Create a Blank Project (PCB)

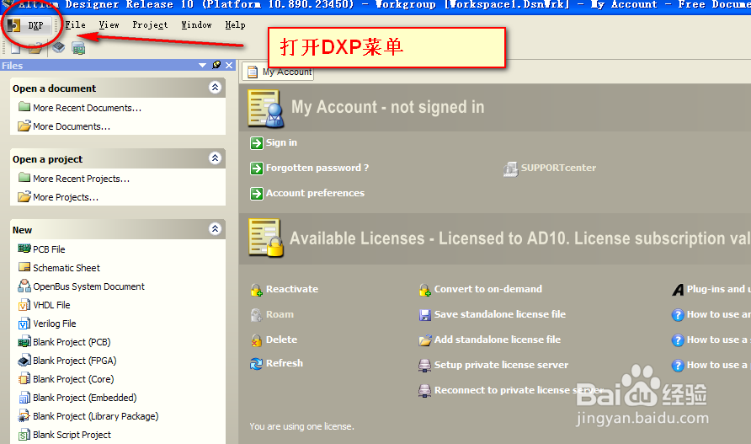72,342
